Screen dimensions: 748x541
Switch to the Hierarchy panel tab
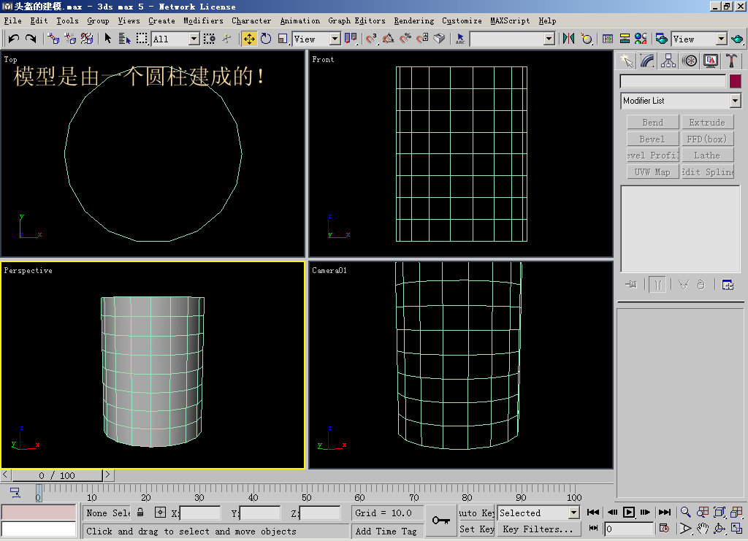pos(668,61)
